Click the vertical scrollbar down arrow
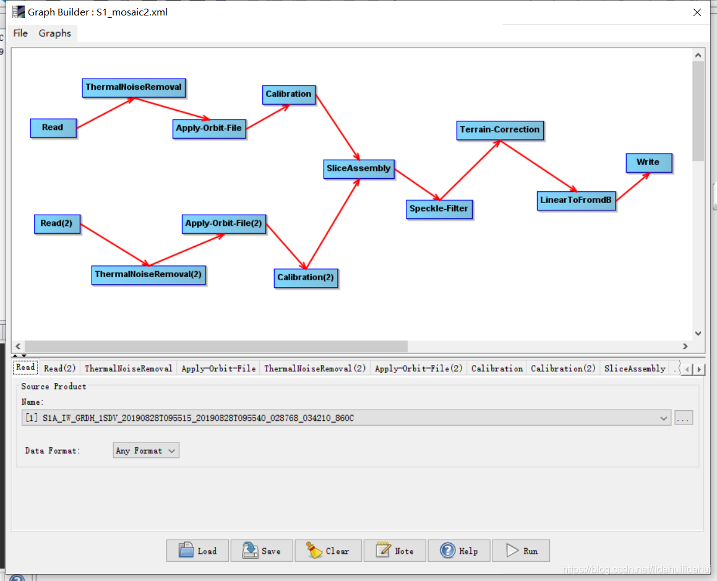The image size is (717, 581). pyautogui.click(x=698, y=334)
